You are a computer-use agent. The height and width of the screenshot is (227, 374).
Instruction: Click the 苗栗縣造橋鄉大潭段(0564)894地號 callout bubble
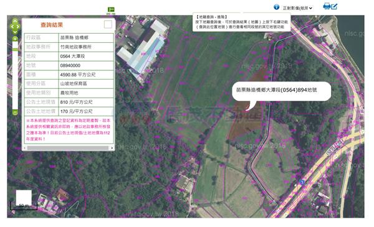click(x=281, y=91)
